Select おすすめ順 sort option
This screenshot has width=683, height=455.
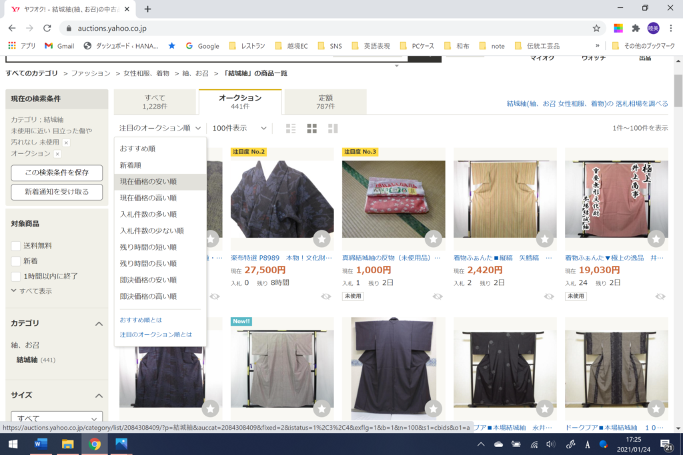tap(160, 149)
